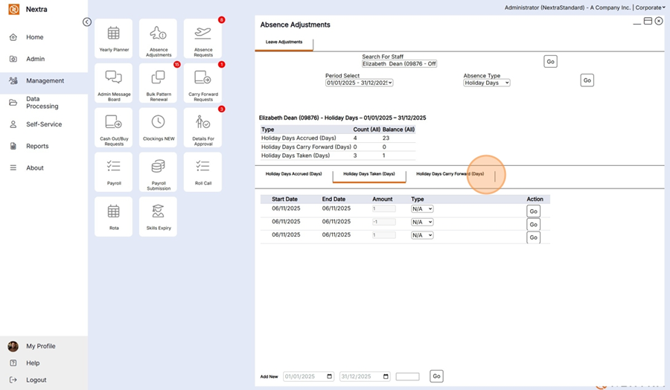Open the Roll Call tile
The width and height of the screenshot is (670, 390).
click(x=202, y=172)
